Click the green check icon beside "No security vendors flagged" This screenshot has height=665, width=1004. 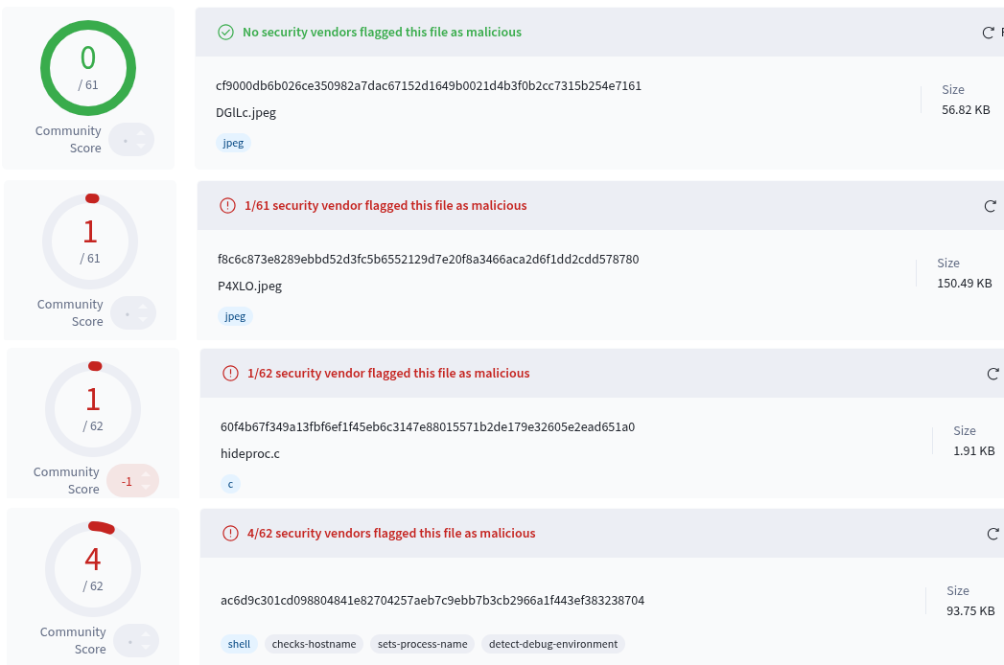pos(226,33)
